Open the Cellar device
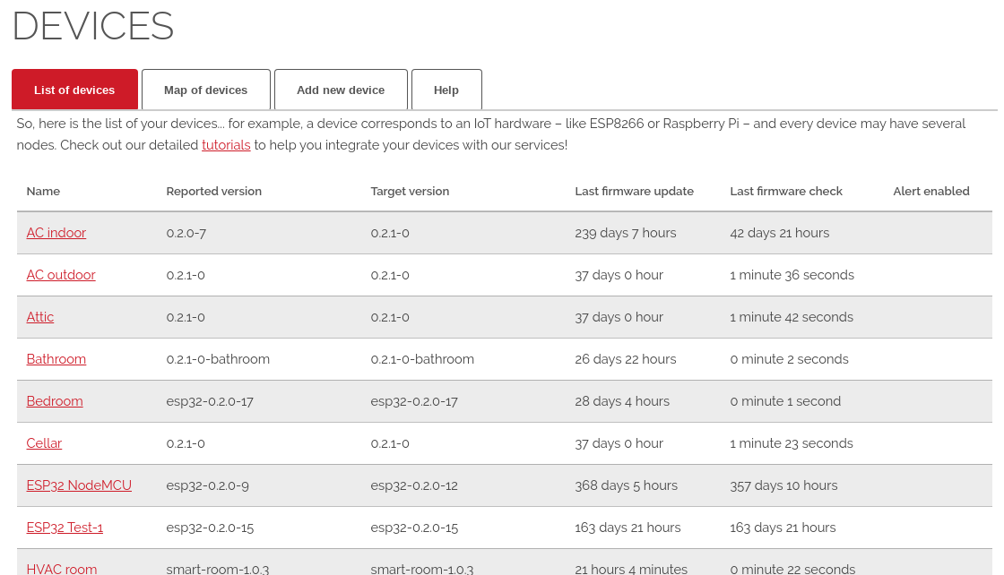The width and height of the screenshot is (1004, 575). pyautogui.click(x=44, y=443)
